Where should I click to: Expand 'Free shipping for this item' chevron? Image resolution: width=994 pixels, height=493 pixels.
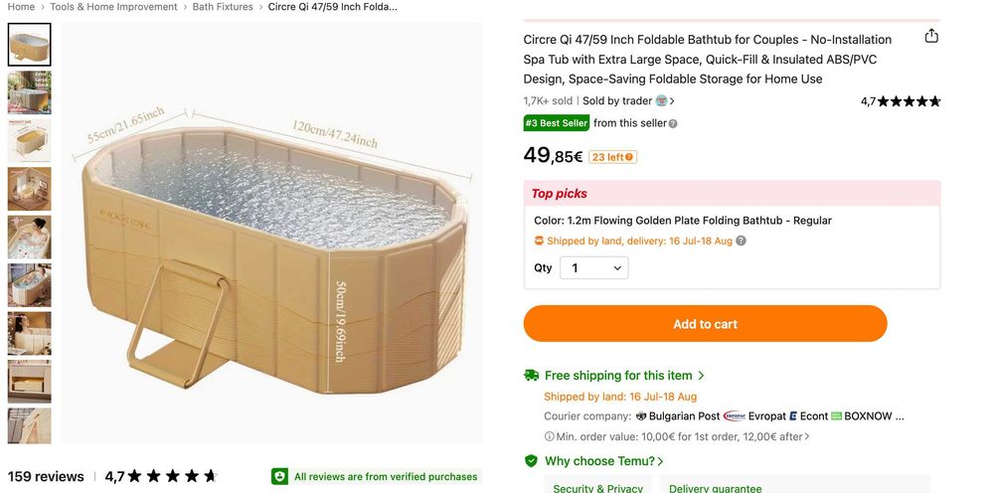(701, 375)
